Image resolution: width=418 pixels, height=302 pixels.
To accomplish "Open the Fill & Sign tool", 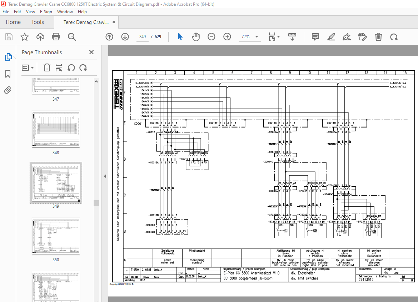I will coord(347,36).
